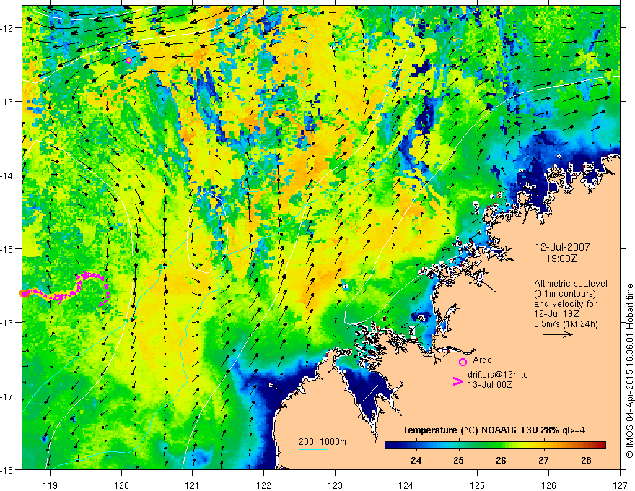Click the '200 1000m' bathymetry label

click(323, 442)
